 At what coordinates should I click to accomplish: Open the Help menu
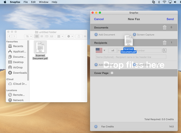[x=54, y=2]
